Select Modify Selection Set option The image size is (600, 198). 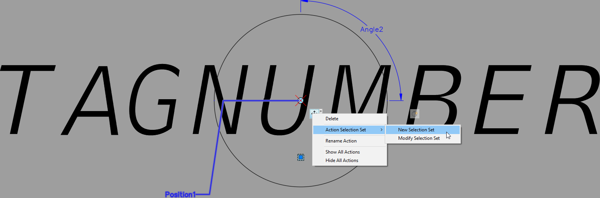click(x=422, y=138)
